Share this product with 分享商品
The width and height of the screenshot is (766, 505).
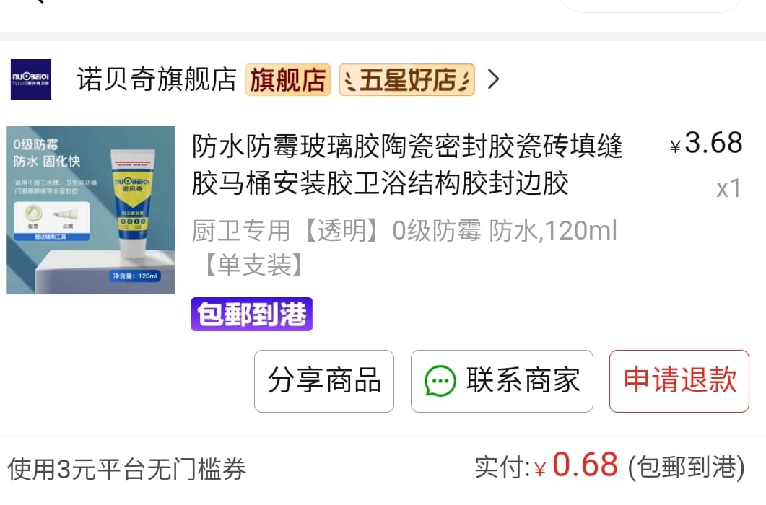click(x=324, y=381)
